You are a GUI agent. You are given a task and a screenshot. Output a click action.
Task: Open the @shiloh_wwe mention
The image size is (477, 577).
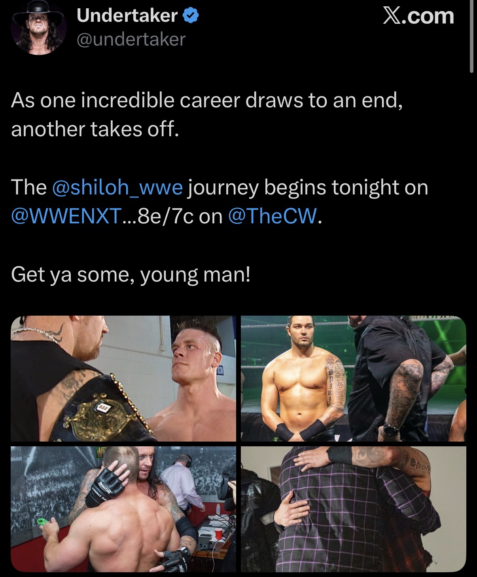point(117,187)
